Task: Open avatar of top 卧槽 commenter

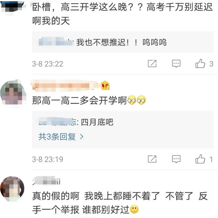Action: coord(12,5)
